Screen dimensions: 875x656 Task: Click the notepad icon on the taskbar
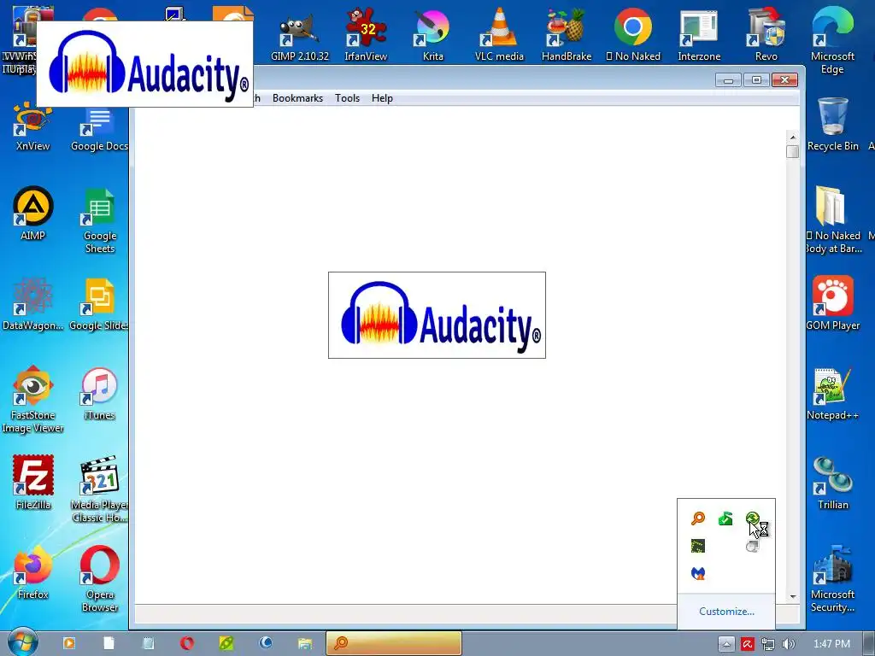pyautogui.click(x=148, y=643)
